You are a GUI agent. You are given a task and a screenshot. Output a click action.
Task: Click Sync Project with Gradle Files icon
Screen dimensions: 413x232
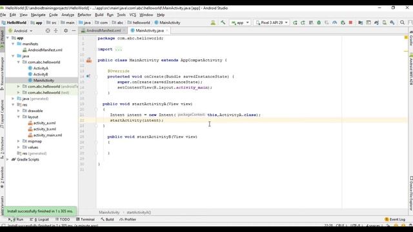click(376, 23)
